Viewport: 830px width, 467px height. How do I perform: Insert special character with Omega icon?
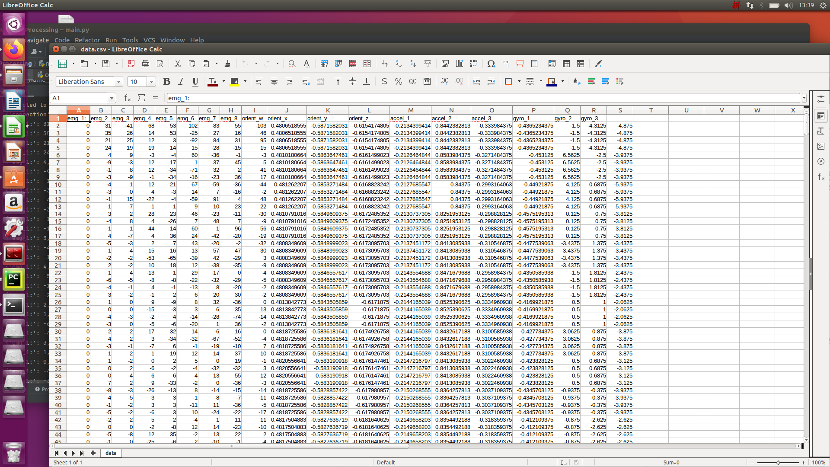(491, 64)
